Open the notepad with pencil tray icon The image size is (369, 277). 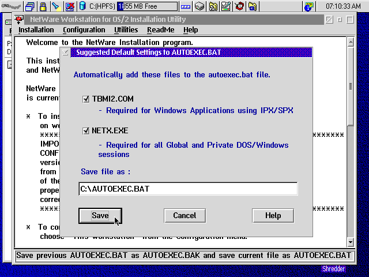pyautogui.click(x=225, y=6)
